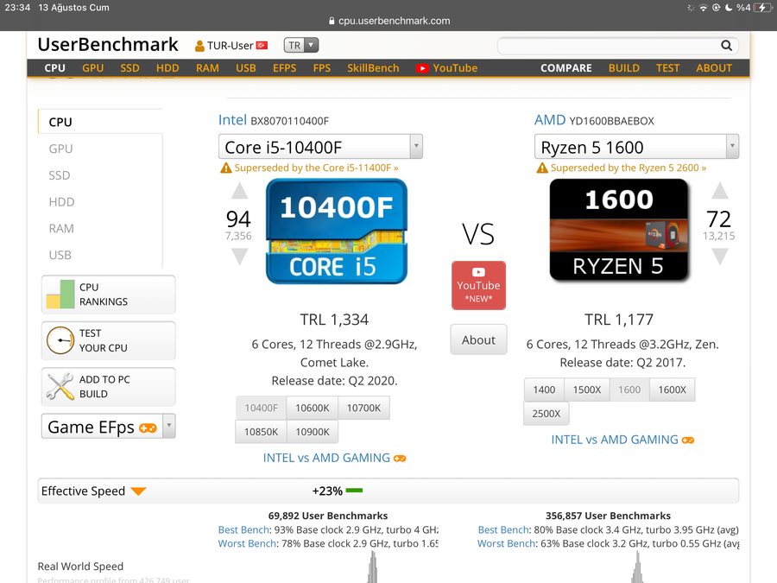Click Add to PC Build tools button
This screenshot has width=777, height=583.
pos(109,387)
